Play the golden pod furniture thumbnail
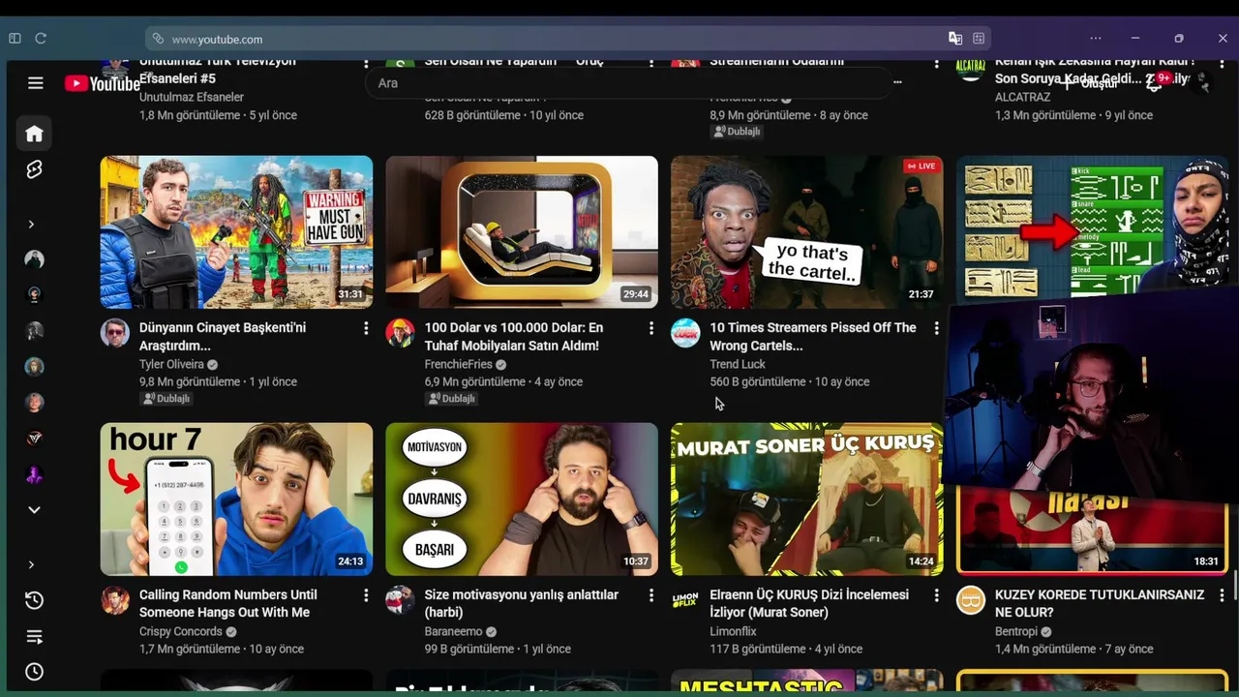 coord(522,232)
